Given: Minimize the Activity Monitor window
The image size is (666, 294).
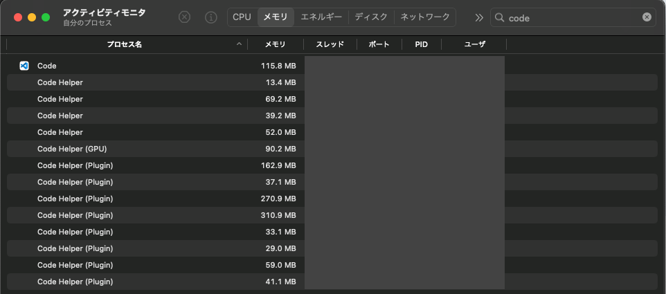Looking at the screenshot, I should tap(32, 17).
